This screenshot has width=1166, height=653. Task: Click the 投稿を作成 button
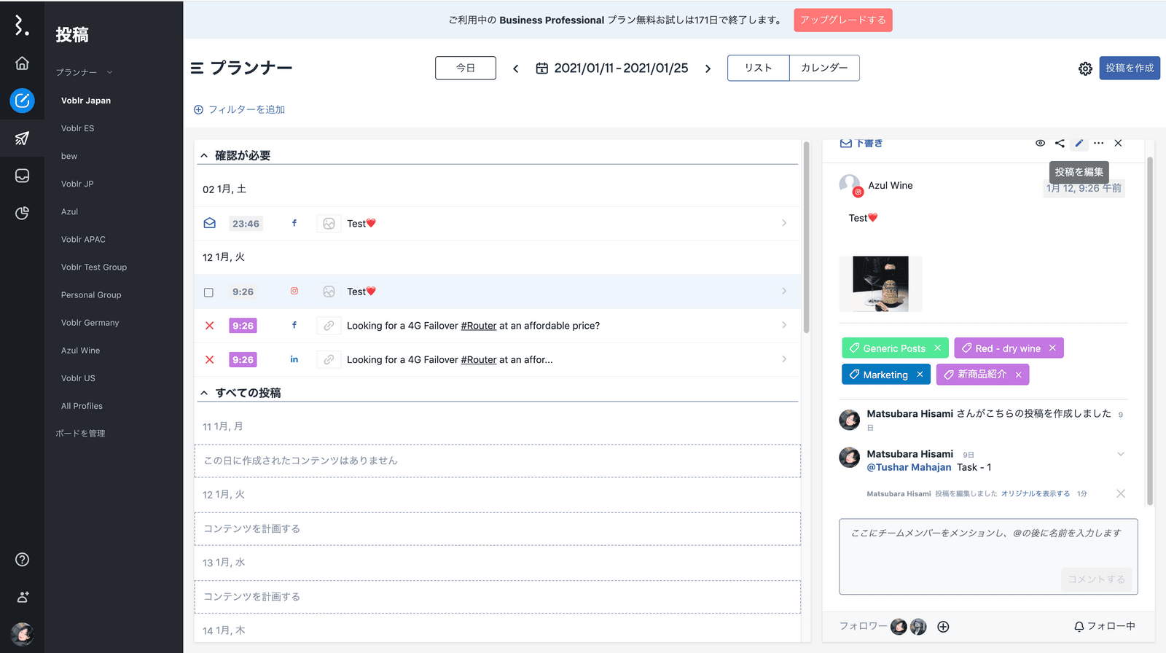[x=1129, y=68]
